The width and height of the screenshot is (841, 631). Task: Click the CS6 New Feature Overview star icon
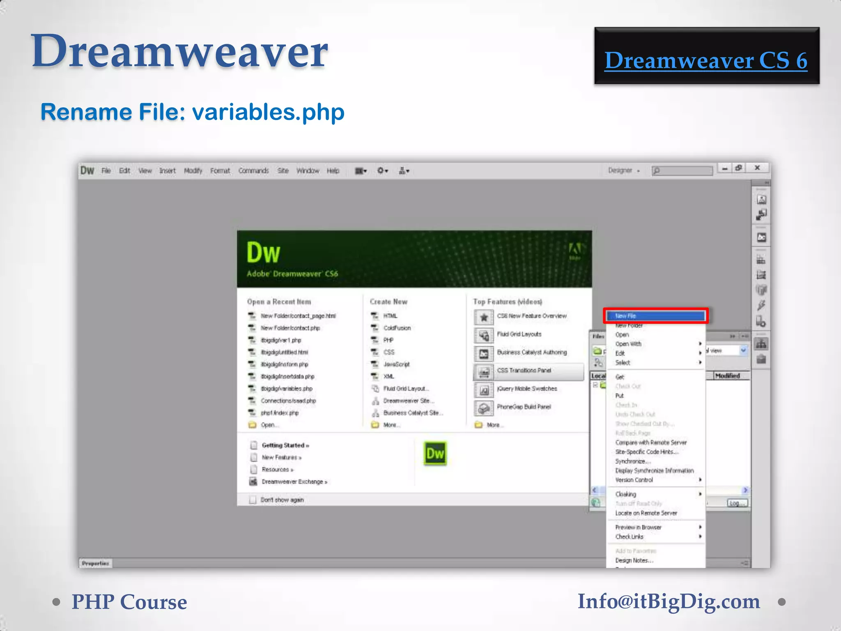(484, 317)
